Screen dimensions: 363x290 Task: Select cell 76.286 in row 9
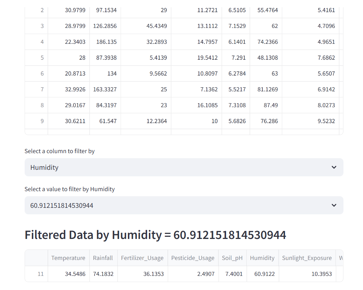coord(266,121)
